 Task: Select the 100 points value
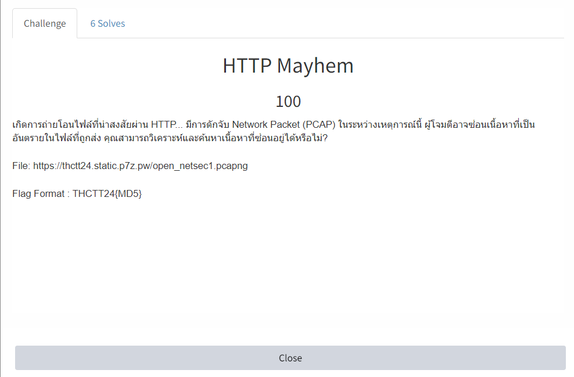pyautogui.click(x=288, y=102)
